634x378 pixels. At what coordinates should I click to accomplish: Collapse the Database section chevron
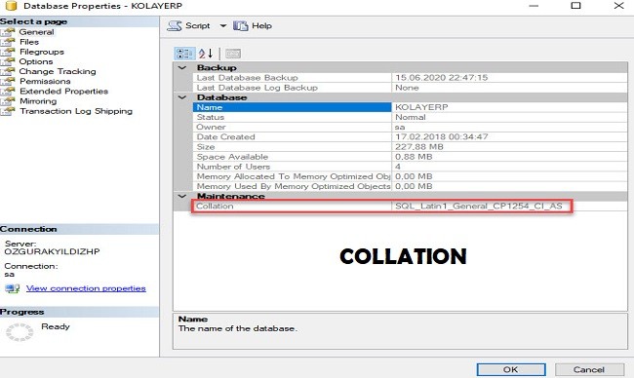pos(182,97)
